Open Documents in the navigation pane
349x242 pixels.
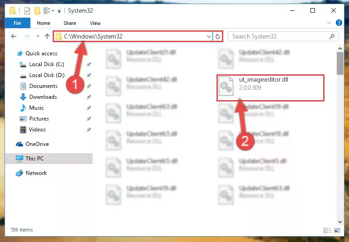(43, 86)
